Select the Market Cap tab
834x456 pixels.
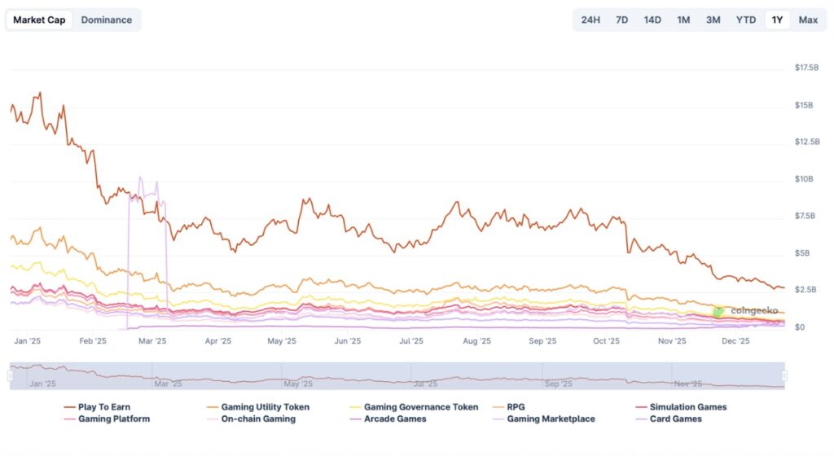click(x=39, y=20)
